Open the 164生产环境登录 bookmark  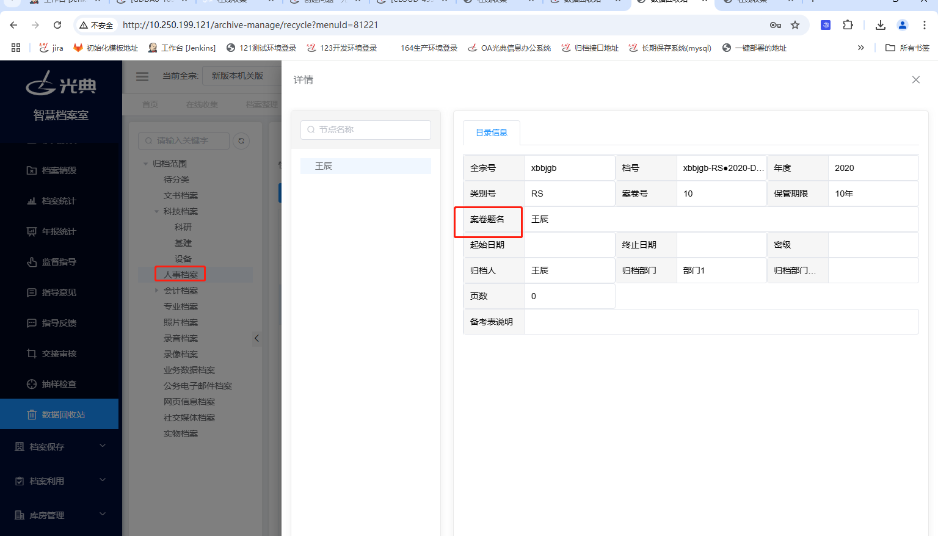(x=428, y=48)
